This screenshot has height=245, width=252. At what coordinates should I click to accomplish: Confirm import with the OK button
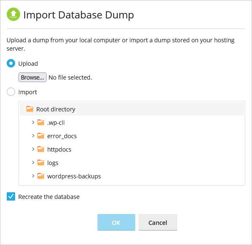tap(116, 222)
